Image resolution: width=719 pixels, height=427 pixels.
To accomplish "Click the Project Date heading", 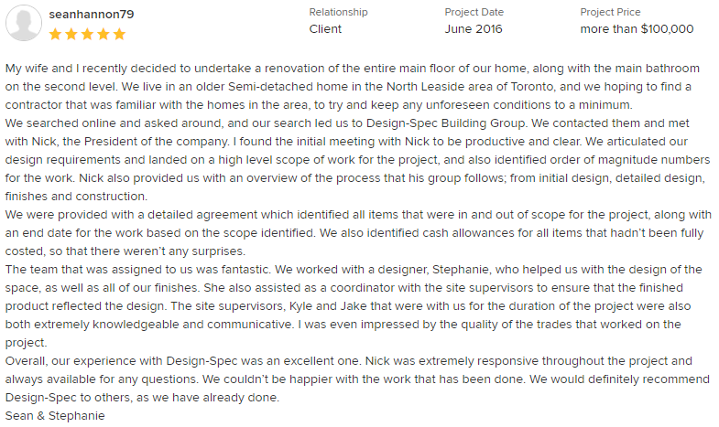I will [x=474, y=12].
